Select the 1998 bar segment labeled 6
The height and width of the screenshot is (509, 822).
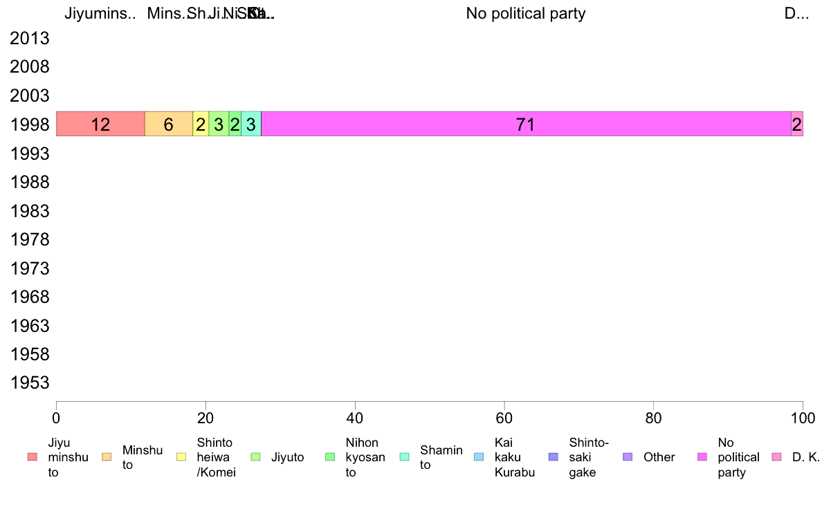169,124
